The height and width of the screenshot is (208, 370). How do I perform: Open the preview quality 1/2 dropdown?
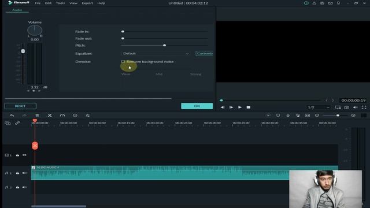(319, 107)
